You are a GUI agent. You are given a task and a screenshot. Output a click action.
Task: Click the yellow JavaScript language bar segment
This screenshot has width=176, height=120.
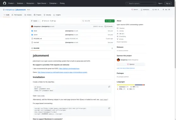[x=126, y=85]
